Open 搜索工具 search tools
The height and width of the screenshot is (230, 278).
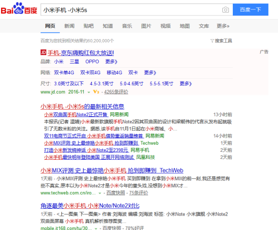(x=223, y=41)
